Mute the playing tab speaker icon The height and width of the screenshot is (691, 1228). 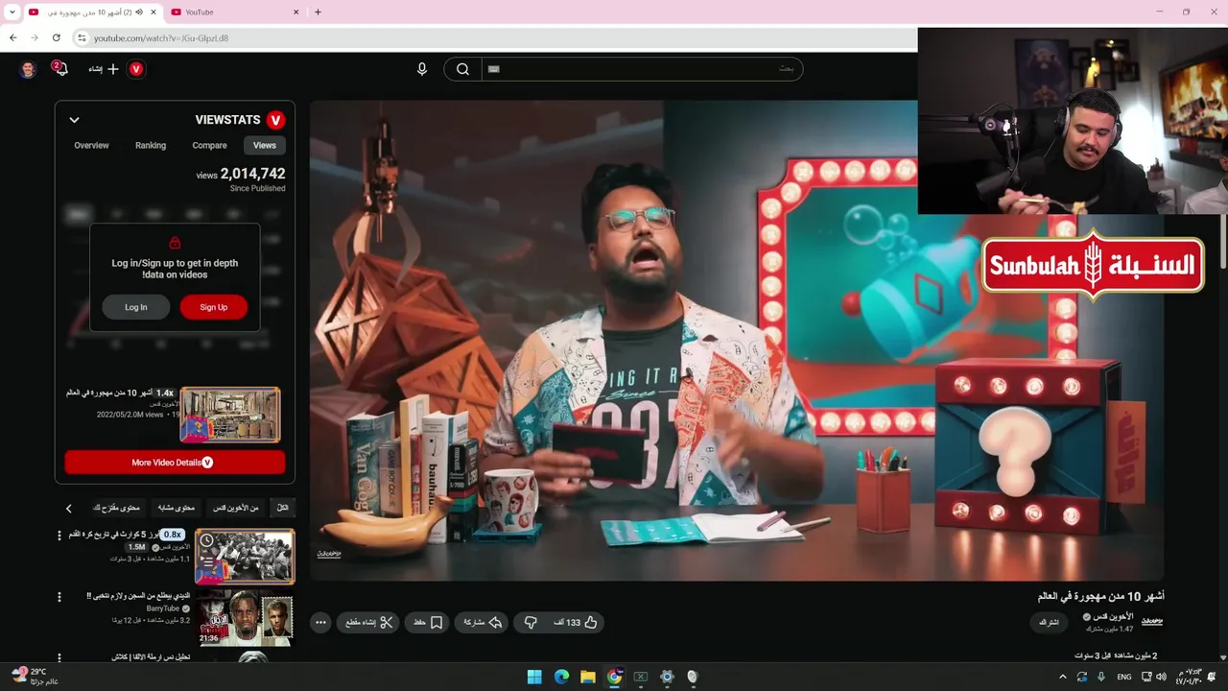coord(139,12)
